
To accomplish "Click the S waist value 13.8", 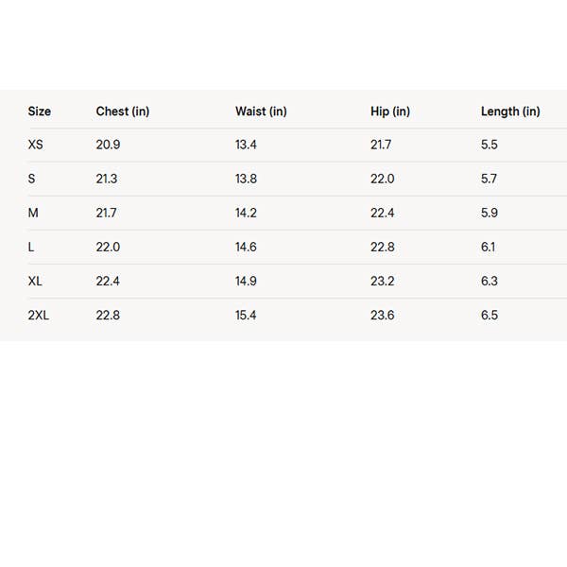I will [246, 179].
